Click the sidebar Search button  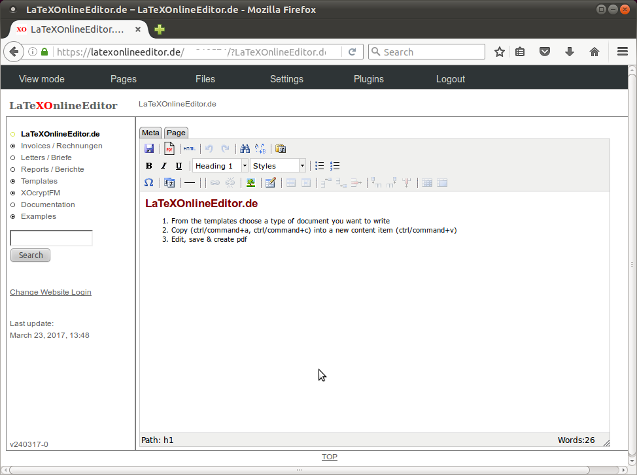point(31,255)
